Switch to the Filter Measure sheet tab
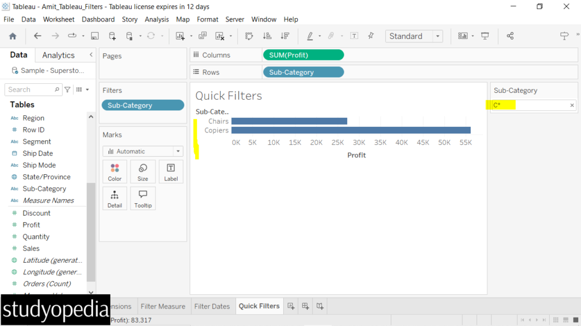 [x=163, y=306]
